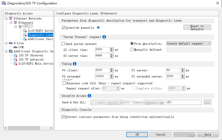
Task: Enable Send tester present checkbox
Action: coord(63,44)
